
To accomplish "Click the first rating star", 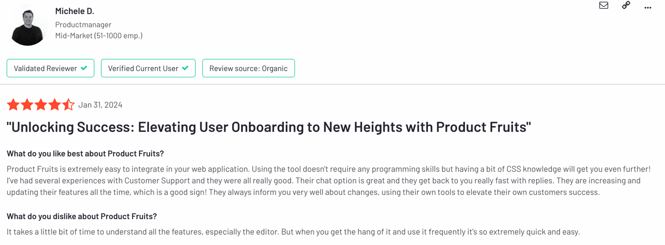I will pyautogui.click(x=13, y=105).
